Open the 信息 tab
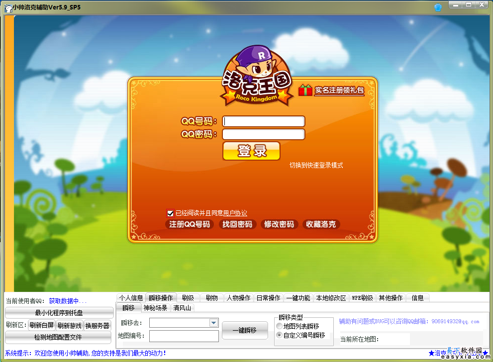 [x=417, y=297]
